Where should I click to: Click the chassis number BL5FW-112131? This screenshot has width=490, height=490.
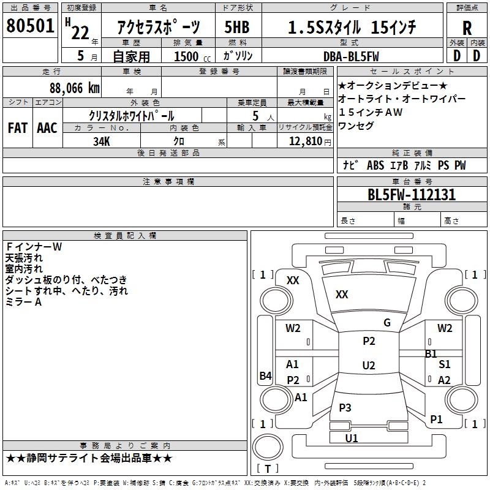(x=411, y=195)
